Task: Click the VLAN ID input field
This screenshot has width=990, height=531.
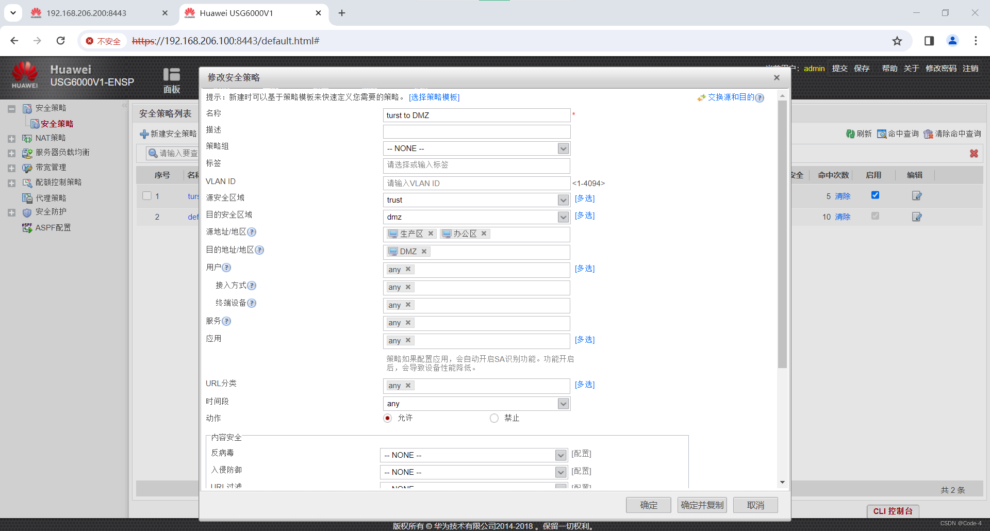Action: pos(476,184)
